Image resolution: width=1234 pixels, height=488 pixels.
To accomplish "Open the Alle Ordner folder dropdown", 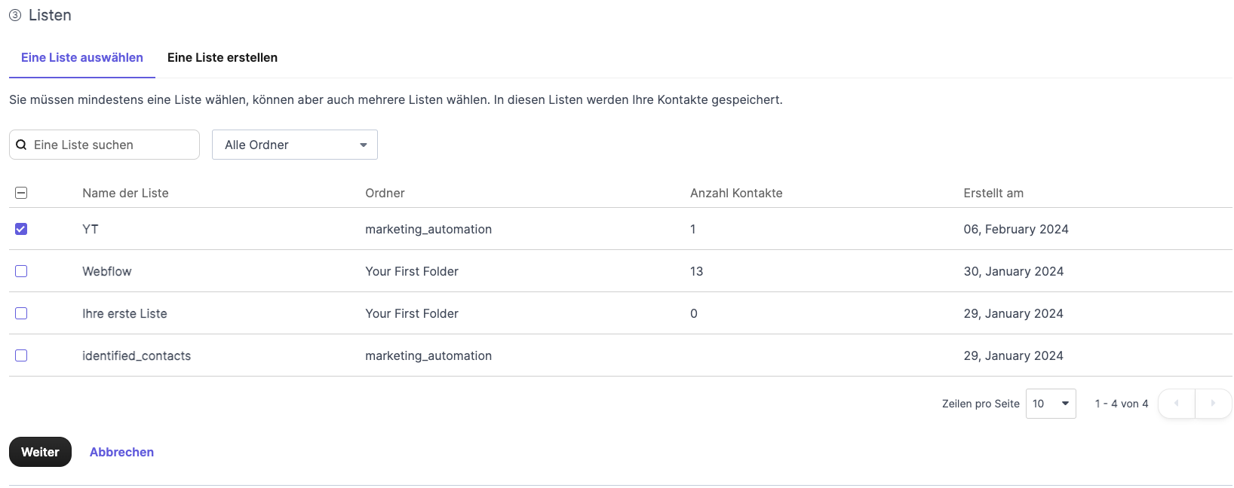I will pos(295,145).
